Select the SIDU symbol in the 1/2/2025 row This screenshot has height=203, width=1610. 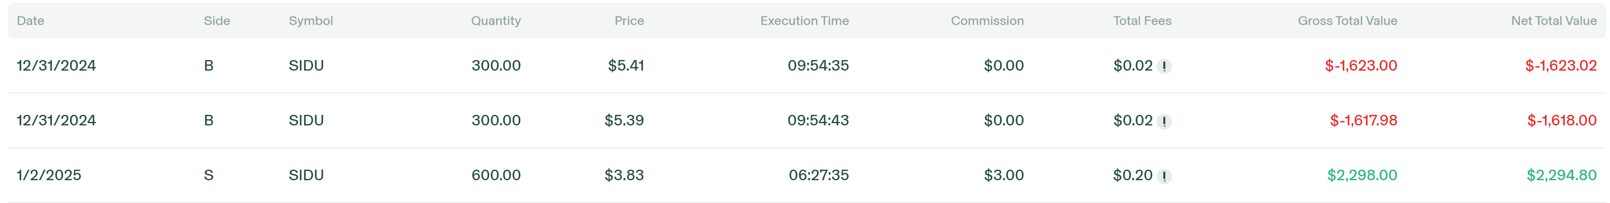306,175
